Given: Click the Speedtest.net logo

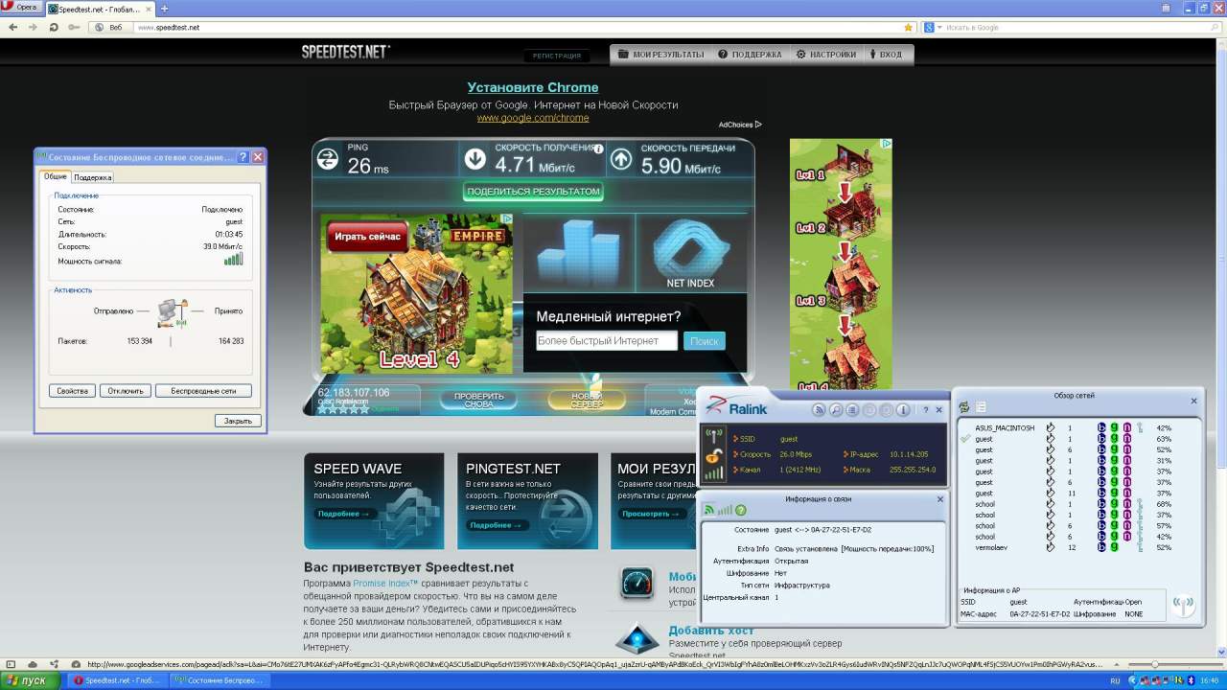Looking at the screenshot, I should tap(346, 52).
